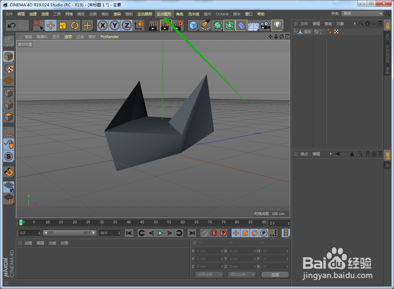
Task: Expand Attribute Manager menu arrow
Action: coord(331,154)
